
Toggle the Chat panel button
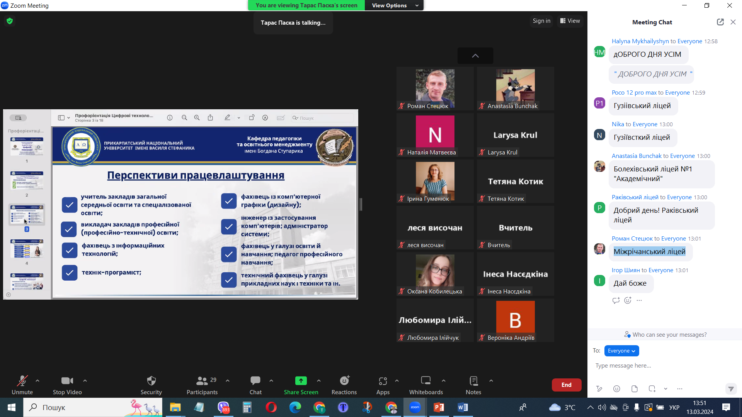point(255,385)
